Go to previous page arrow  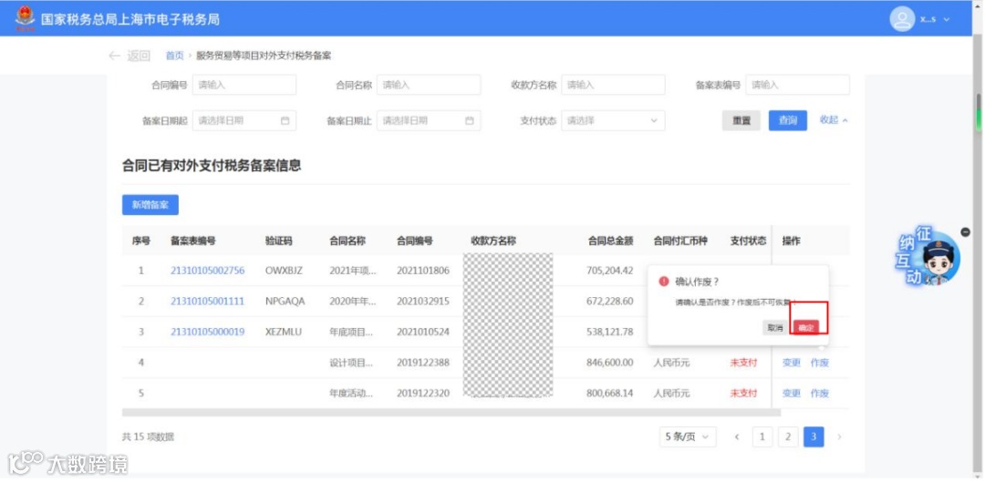(737, 436)
